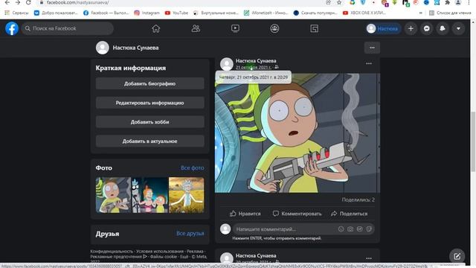The image size is (476, 268).
Task: Click Добавить хобби button
Action: point(149,122)
